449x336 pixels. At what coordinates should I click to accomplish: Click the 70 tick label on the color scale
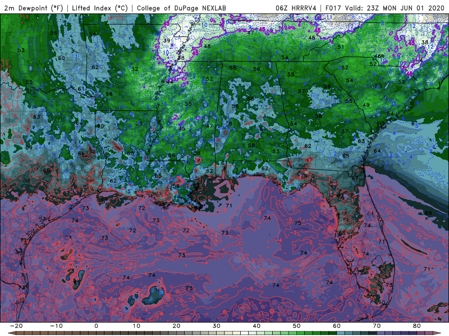pyautogui.click(x=377, y=326)
